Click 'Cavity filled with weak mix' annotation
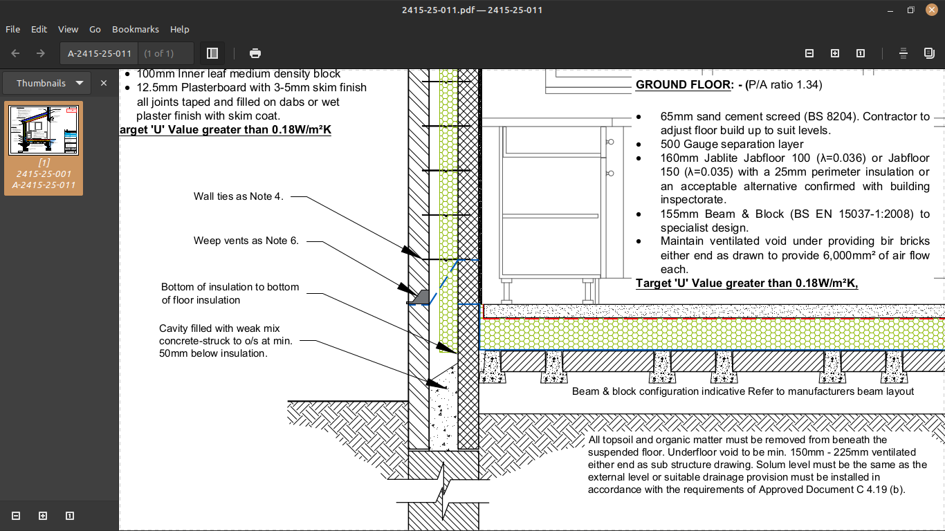 coord(219,328)
